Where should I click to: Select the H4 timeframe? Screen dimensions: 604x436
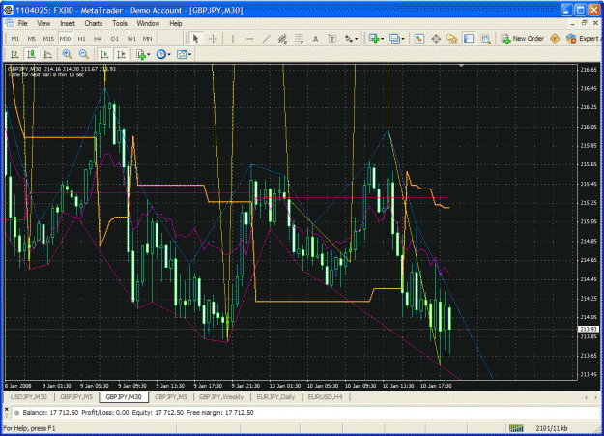point(98,39)
